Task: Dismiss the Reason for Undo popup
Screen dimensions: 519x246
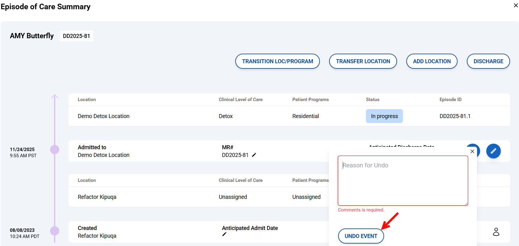Action: (x=472, y=151)
